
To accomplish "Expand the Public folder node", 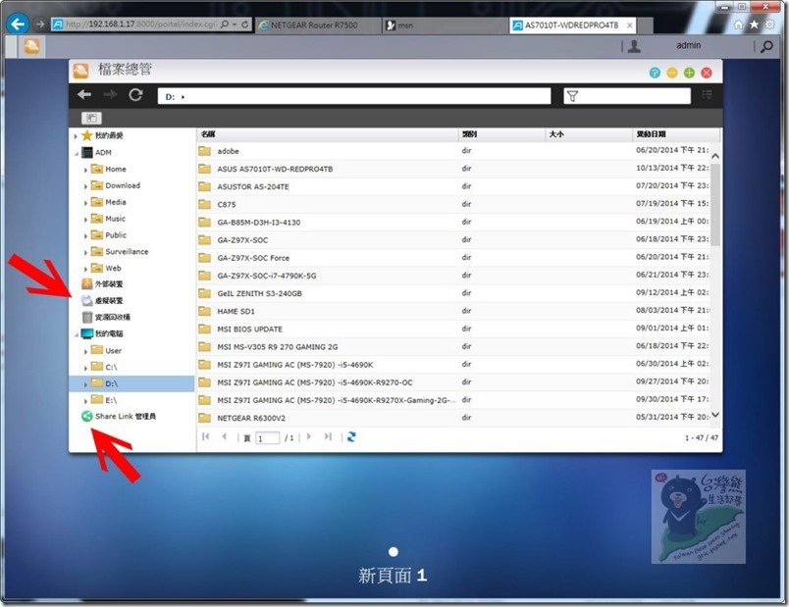I will (85, 236).
